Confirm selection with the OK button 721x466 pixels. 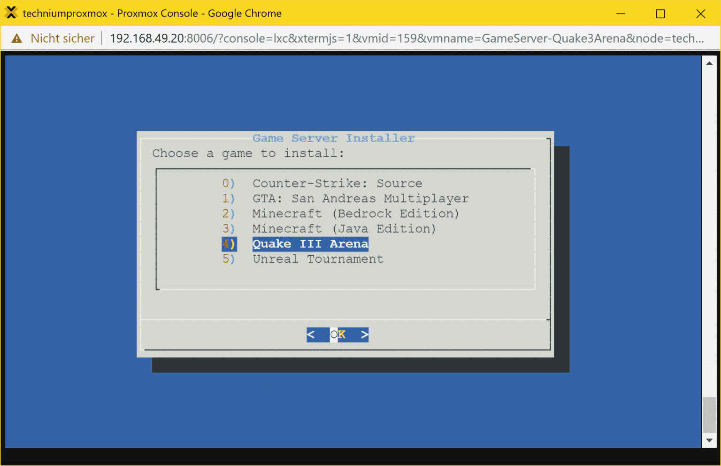point(337,335)
